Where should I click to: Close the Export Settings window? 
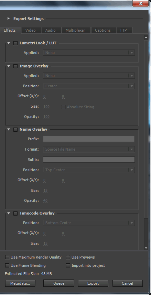[x=140, y=3]
